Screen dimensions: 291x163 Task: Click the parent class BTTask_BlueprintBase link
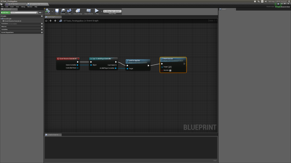pos(282,7)
